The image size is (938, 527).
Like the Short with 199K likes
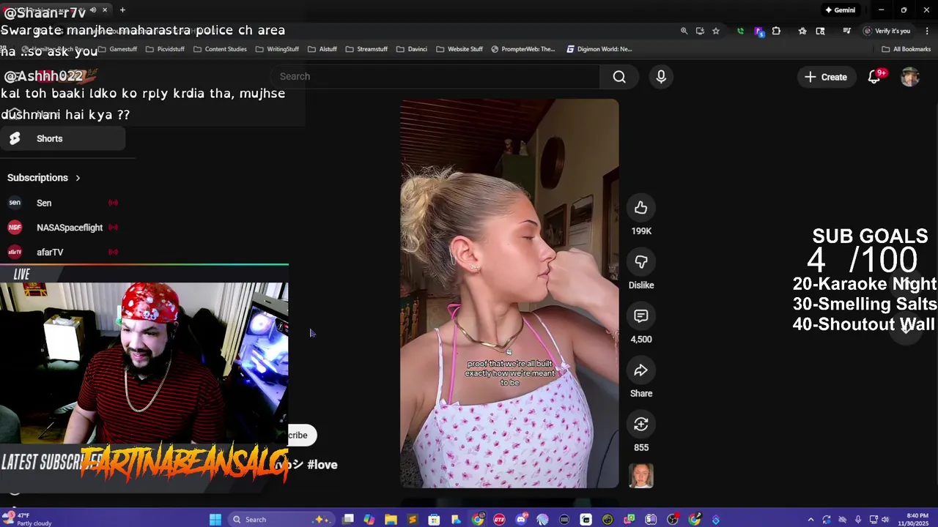(x=640, y=208)
